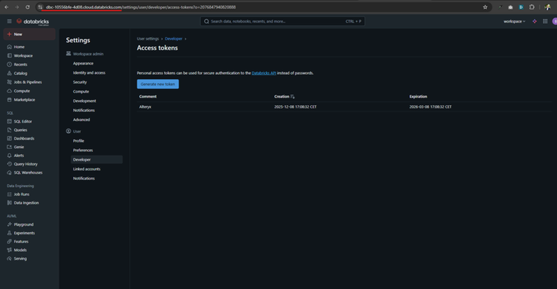
Task: Open Recents in sidebar
Action: [20, 65]
